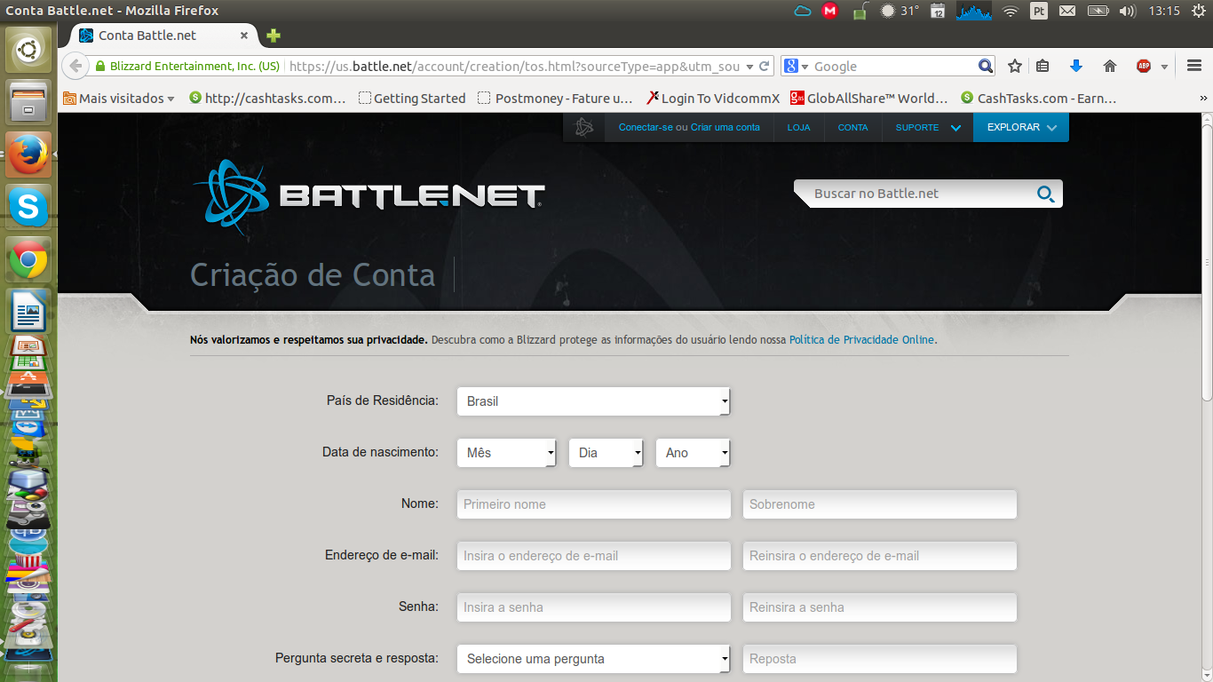Open the cashtasks.com bookmark
The image size is (1213, 682).
267,99
